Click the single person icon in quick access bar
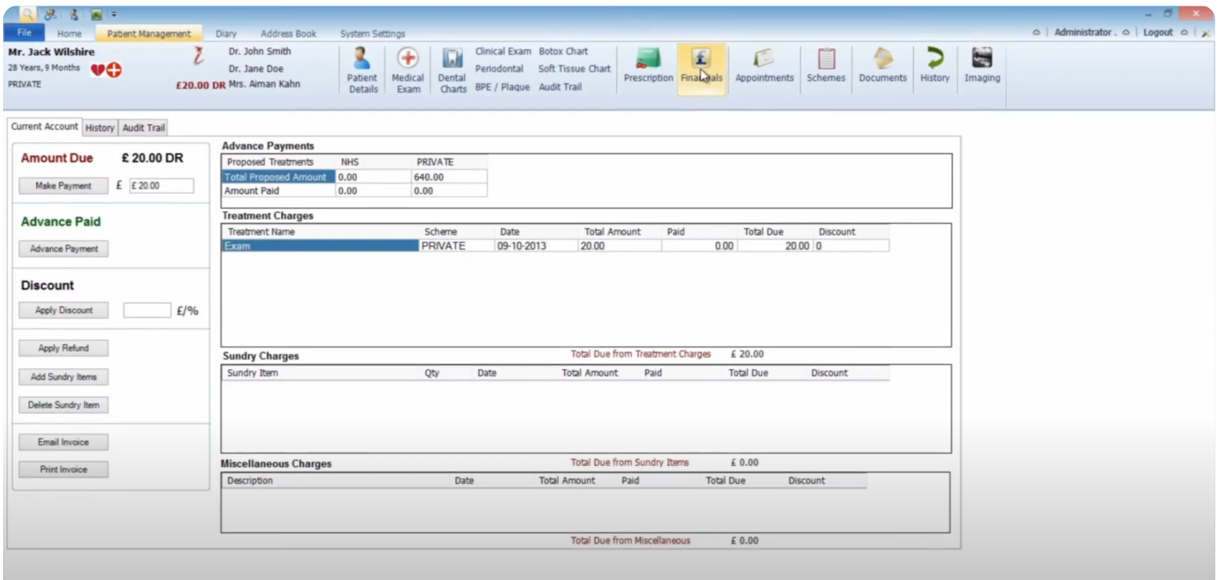The image size is (1225, 580). click(x=74, y=14)
